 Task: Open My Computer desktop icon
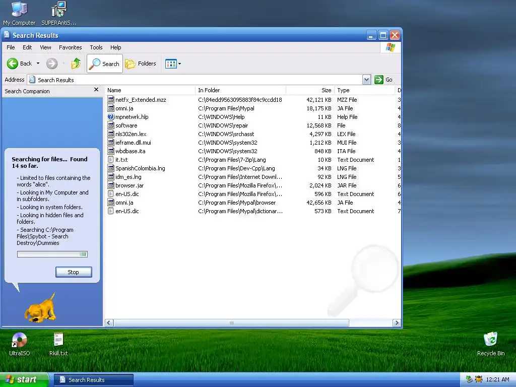19,14
